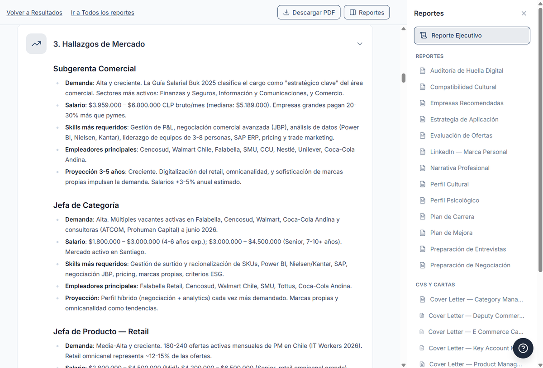Click document icon next to Cover Letter — Deputy Commer...
Viewport: 543px width, 368px height.
[422, 316]
